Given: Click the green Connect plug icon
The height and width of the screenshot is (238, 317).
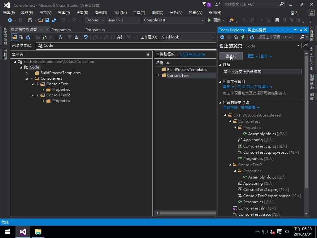Looking at the screenshot, I should [243, 37].
